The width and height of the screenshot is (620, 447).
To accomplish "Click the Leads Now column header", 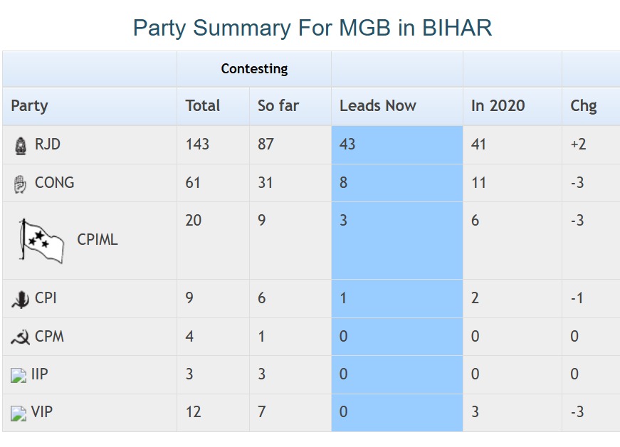I will tap(377, 106).
